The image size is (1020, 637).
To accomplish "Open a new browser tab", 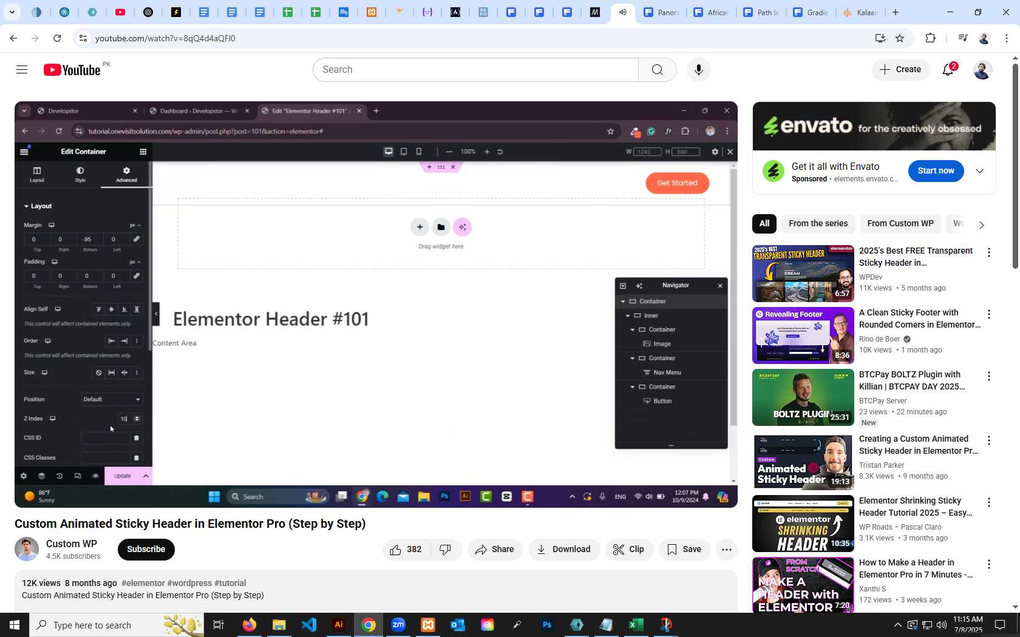I will pyautogui.click(x=896, y=12).
